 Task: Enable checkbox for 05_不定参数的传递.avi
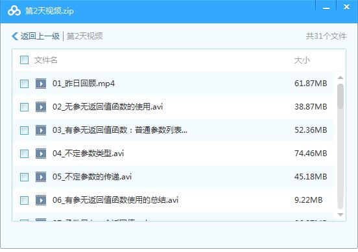pos(24,177)
